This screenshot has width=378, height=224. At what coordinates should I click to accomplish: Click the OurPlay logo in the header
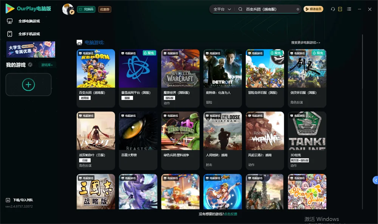[x=28, y=9]
